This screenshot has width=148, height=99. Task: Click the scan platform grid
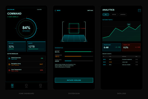point(74,38)
